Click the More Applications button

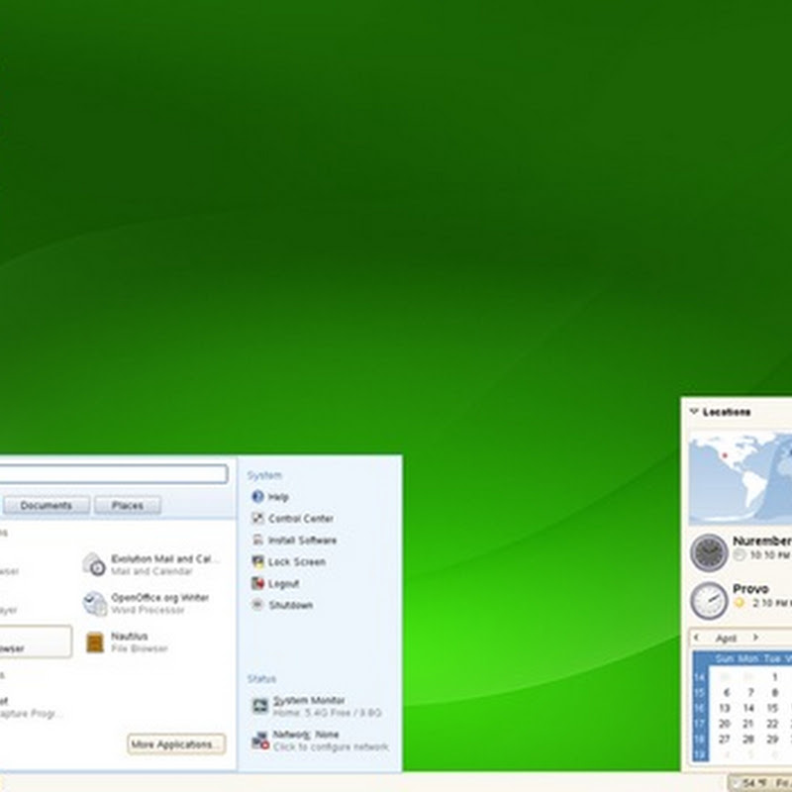(x=176, y=744)
